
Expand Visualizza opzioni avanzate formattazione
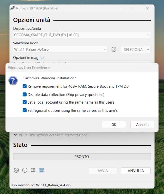(x=51, y=135)
